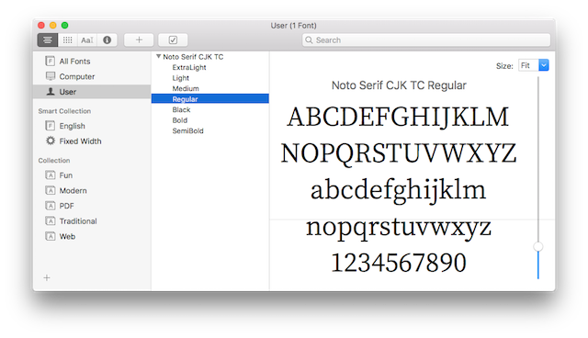The image size is (588, 338).
Task: Select the All Fonts library
Action: pos(68,62)
